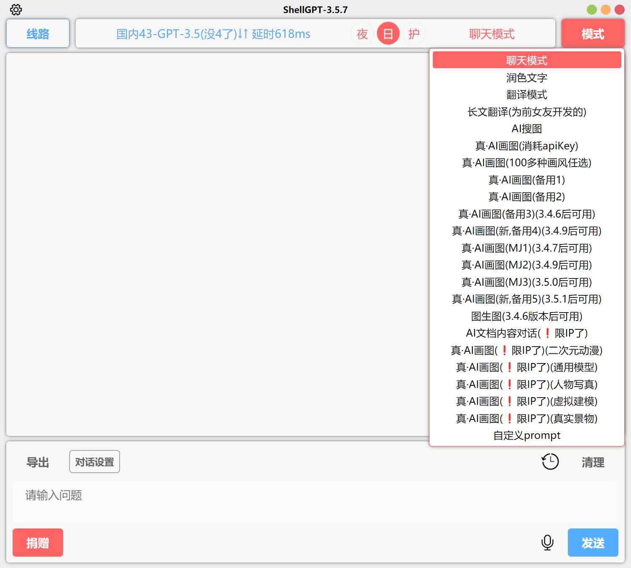Select 图生图(3.4.6版本后可用) mode

click(527, 316)
